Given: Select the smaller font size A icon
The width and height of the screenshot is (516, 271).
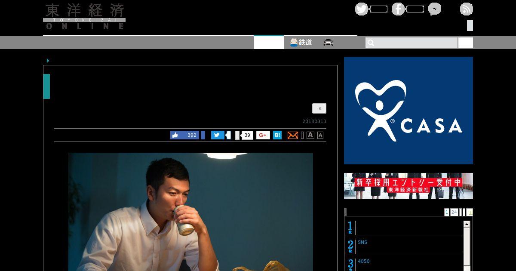Looking at the screenshot, I should tap(320, 135).
